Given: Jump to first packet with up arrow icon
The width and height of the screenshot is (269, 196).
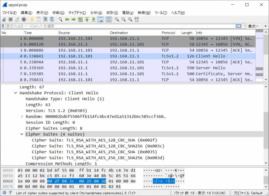Looking at the screenshot, I should click(87, 19).
